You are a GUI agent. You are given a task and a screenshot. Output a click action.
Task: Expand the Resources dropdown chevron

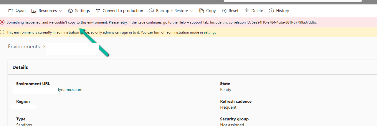pos(61,11)
